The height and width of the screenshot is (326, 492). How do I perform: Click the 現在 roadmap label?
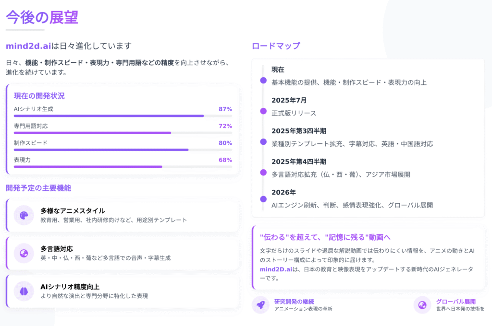click(x=278, y=70)
